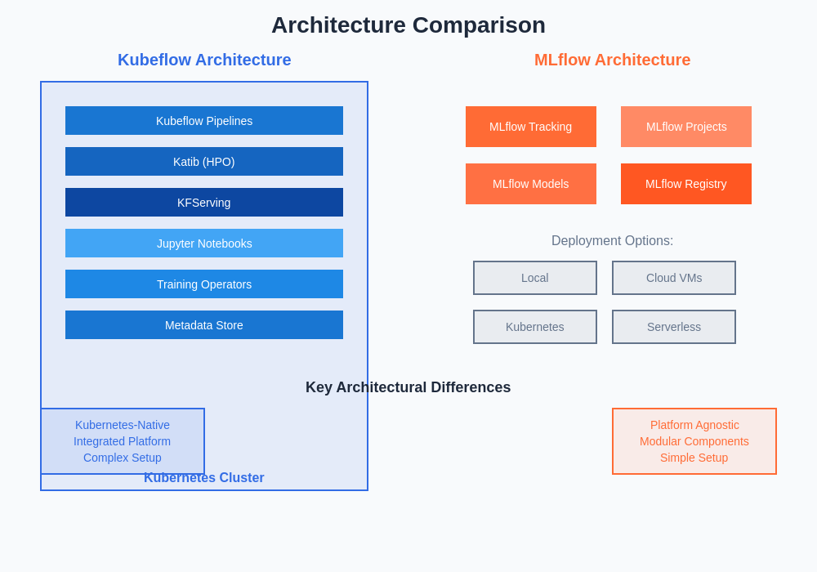
Task: Pick the Serverless deployment option
Action: [x=674, y=327]
